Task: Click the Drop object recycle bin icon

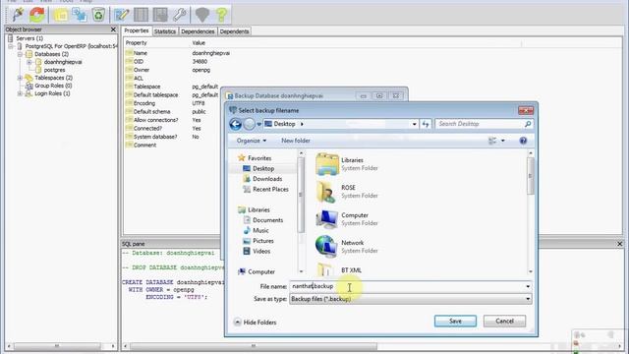Action: [x=98, y=15]
